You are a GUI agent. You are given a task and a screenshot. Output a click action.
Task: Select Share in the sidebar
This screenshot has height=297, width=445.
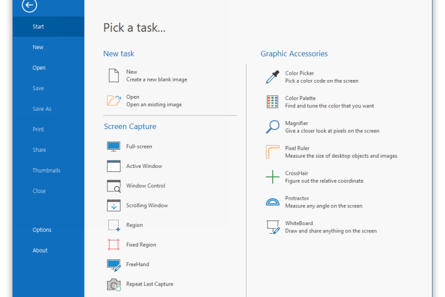click(x=39, y=150)
